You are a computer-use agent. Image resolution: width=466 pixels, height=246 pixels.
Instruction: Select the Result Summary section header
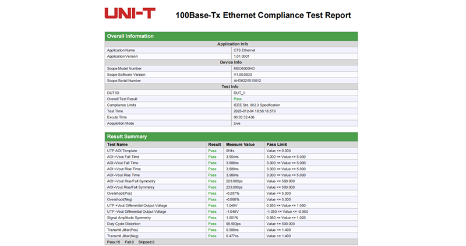(126, 136)
